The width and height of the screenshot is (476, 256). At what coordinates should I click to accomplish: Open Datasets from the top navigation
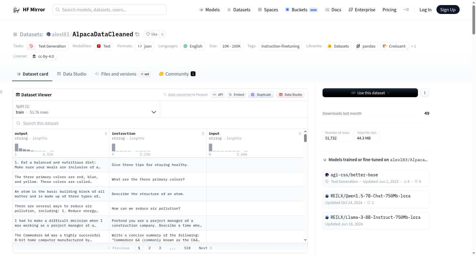pos(239,10)
